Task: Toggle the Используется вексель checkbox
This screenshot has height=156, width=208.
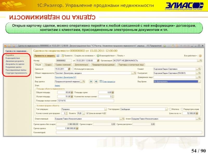Action: pyautogui.click(x=73, y=69)
